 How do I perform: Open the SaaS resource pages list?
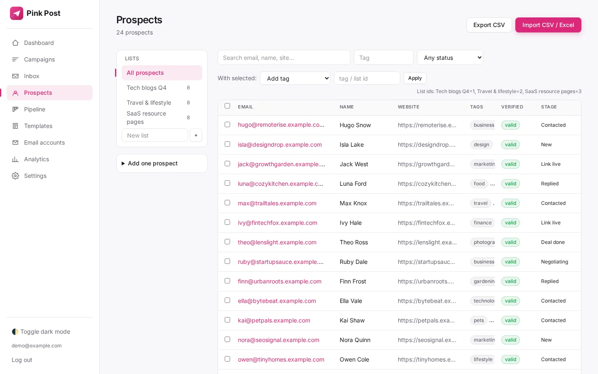162,118
